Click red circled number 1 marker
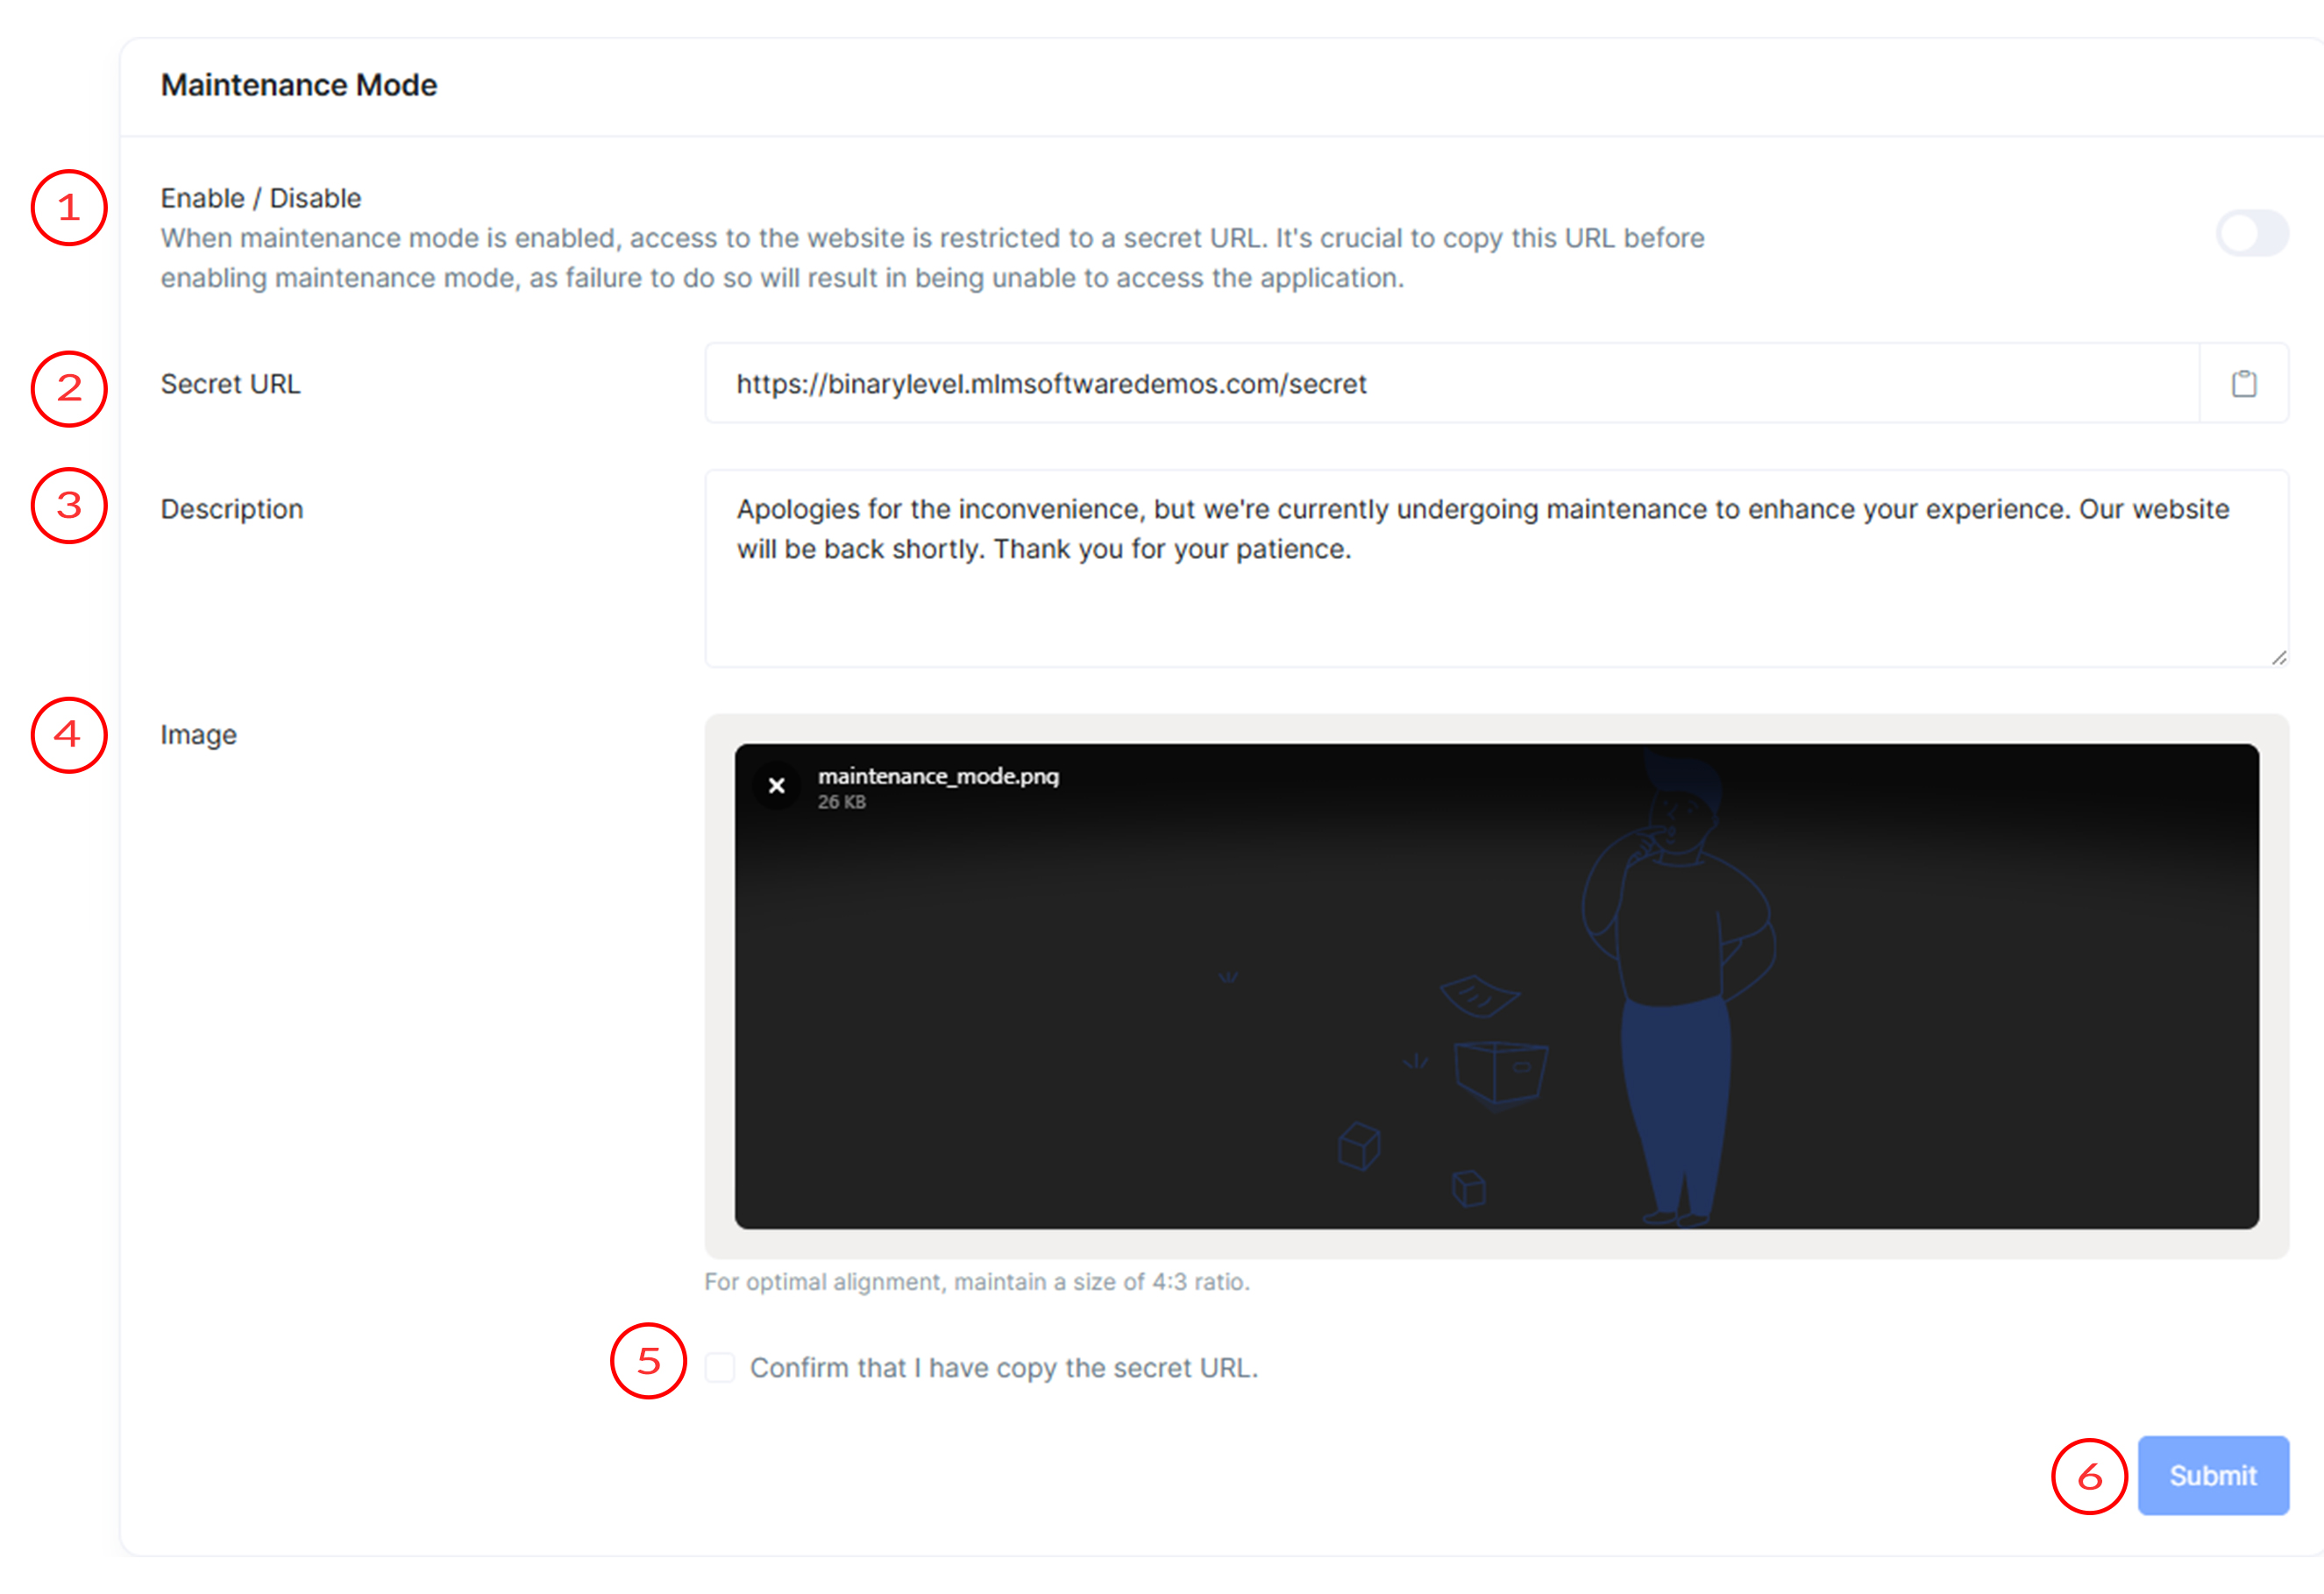The height and width of the screenshot is (1594, 2324). click(69, 208)
